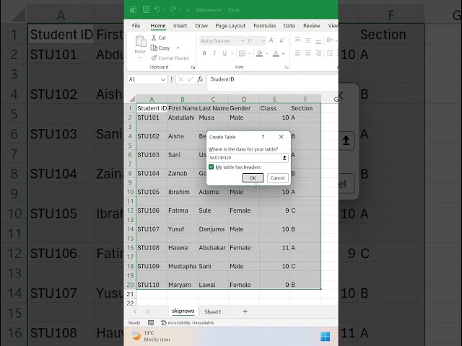The image size is (462, 346).
Task: Open the Formulas tab
Action: click(265, 26)
